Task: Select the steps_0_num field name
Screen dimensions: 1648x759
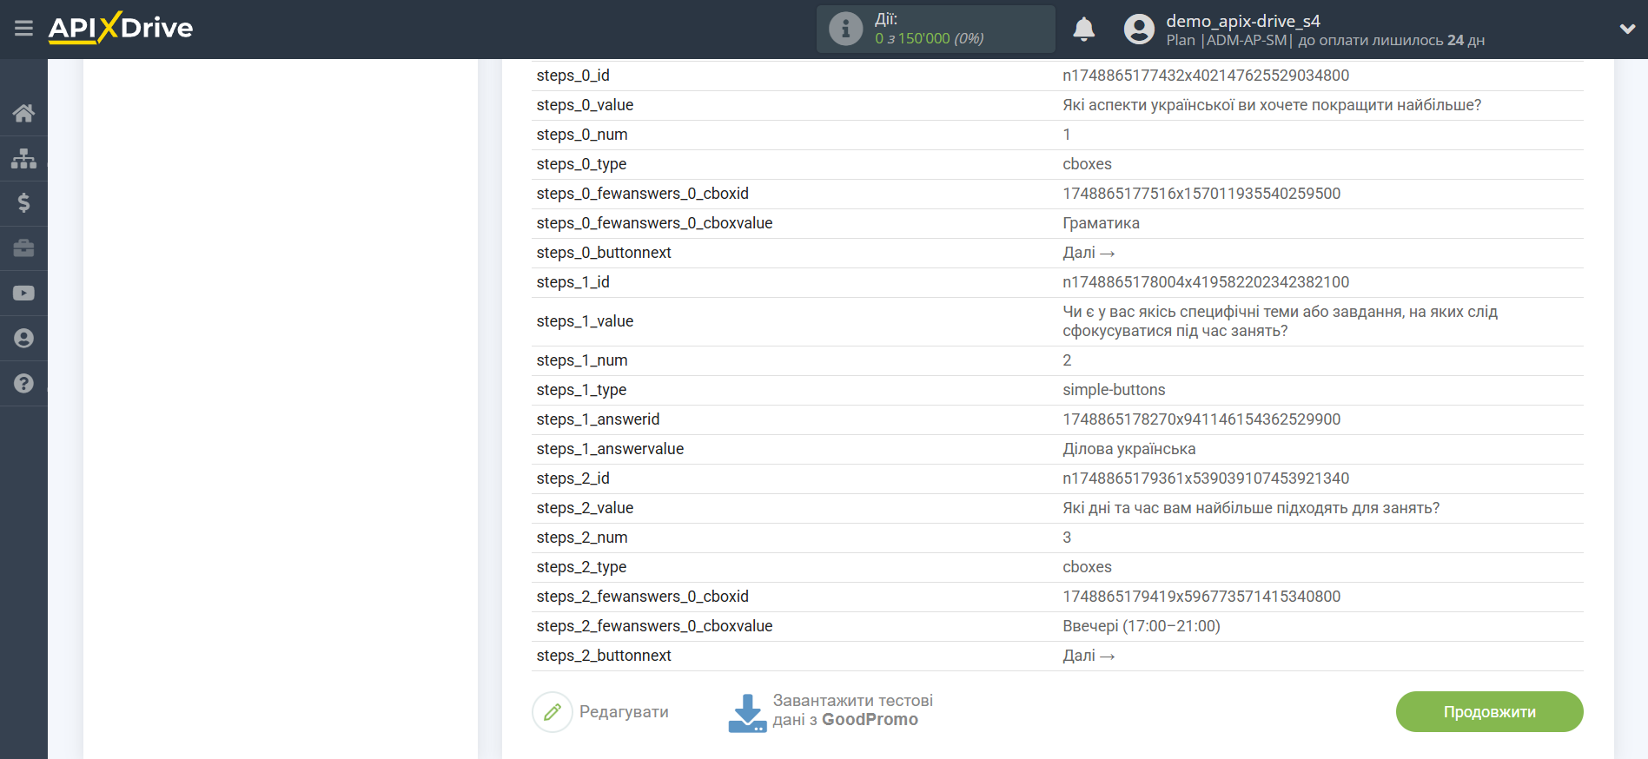Action: 581,135
